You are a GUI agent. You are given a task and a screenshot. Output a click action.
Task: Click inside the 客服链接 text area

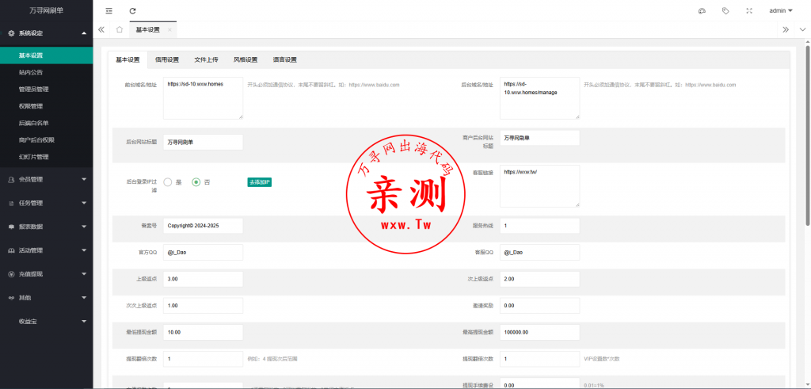539,186
